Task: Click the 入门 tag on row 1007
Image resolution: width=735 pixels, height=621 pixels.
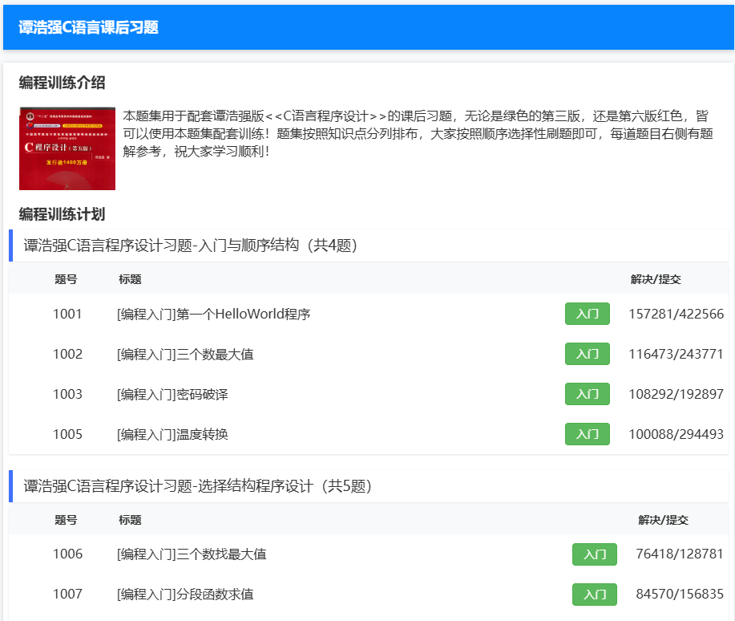Action: click(x=595, y=595)
